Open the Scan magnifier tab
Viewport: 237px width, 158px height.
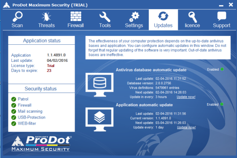click(17, 20)
